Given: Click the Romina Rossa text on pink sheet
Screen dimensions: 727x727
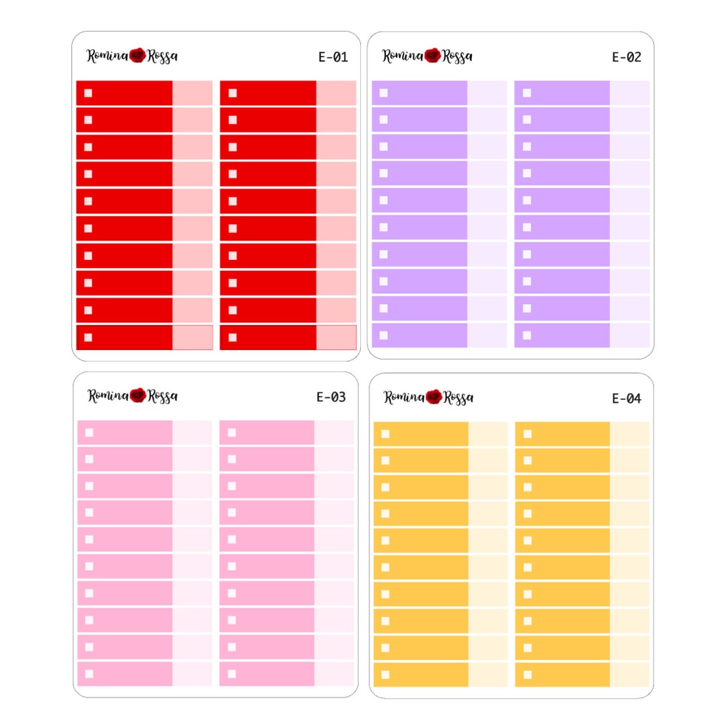Looking at the screenshot, I should [133, 396].
